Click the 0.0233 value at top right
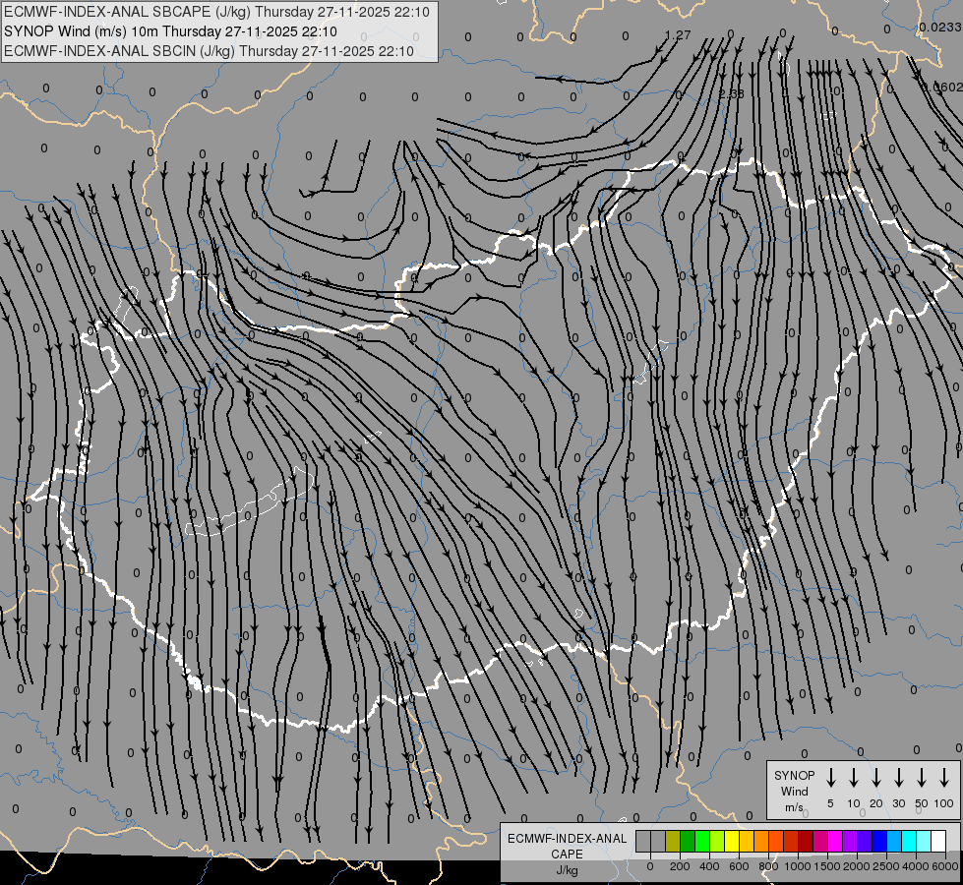Viewport: 963px width, 885px height. 940,27
